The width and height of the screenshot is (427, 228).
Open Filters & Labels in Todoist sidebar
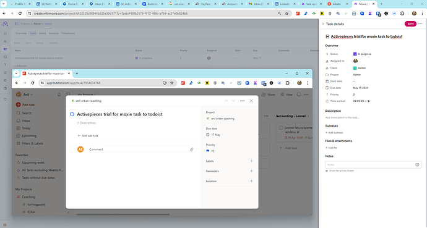(30, 143)
